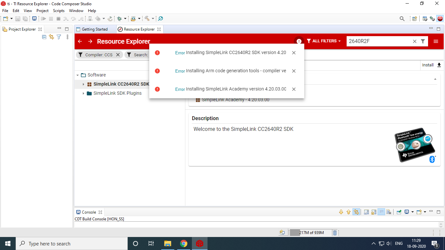Open Project Explorer view menu dots
This screenshot has width=445, height=250.
pyautogui.click(x=67, y=37)
